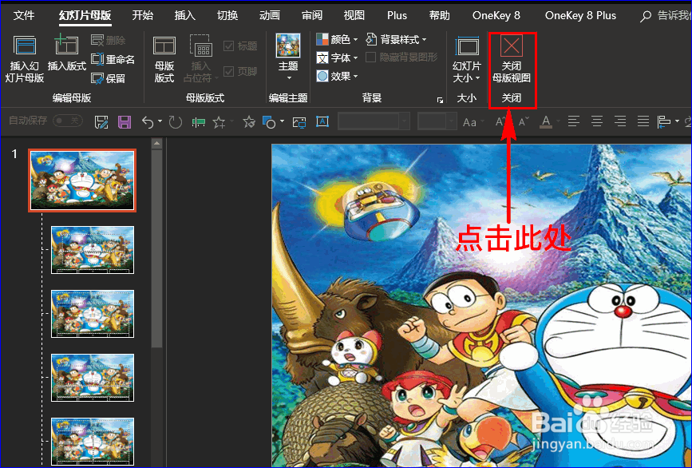Viewport: 692px width, 468px height.
Task: Switch to the Review (审阅) tab
Action: click(312, 15)
